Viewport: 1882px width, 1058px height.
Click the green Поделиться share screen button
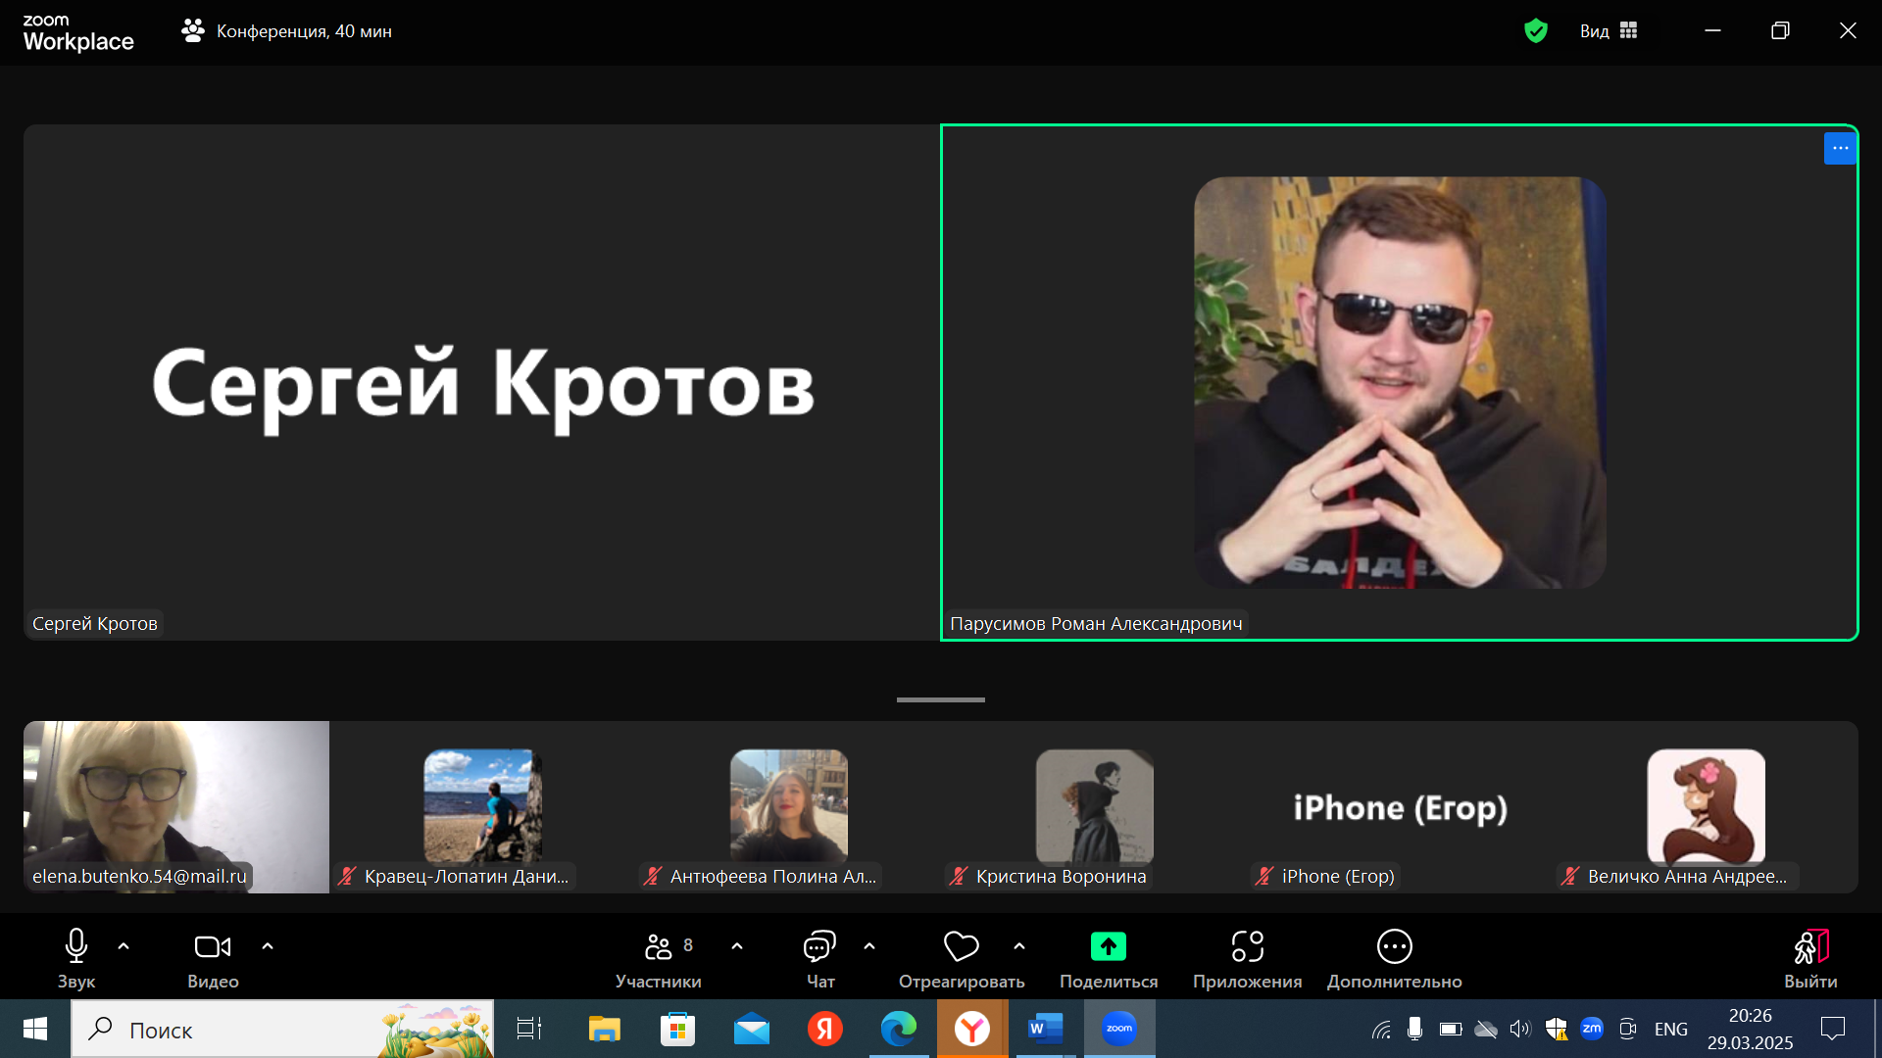pos(1109,959)
